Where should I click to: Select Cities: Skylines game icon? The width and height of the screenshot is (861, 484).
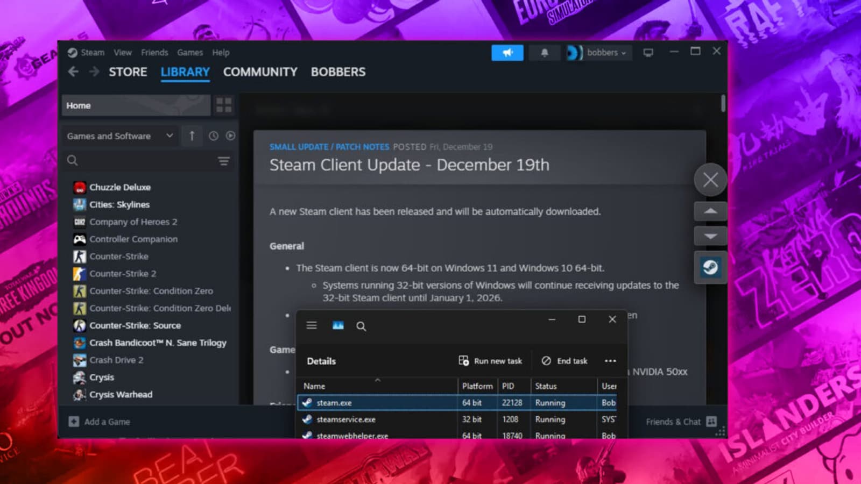[80, 204]
